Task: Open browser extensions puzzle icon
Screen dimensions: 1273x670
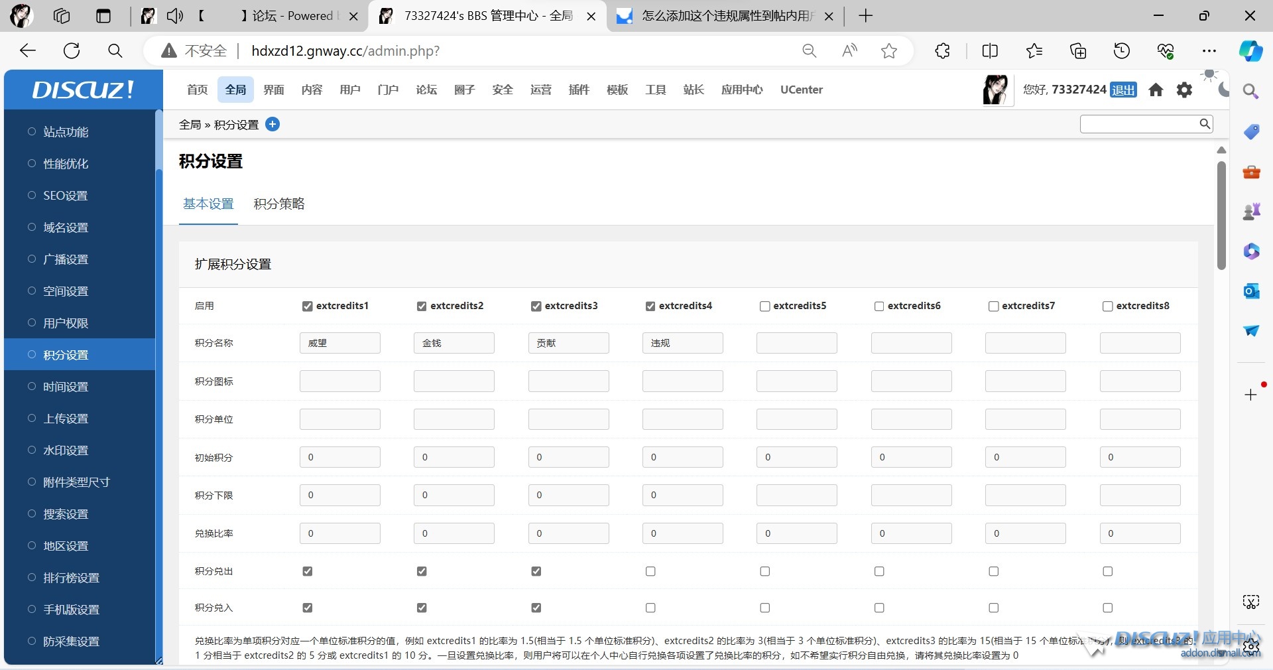Action: click(942, 51)
